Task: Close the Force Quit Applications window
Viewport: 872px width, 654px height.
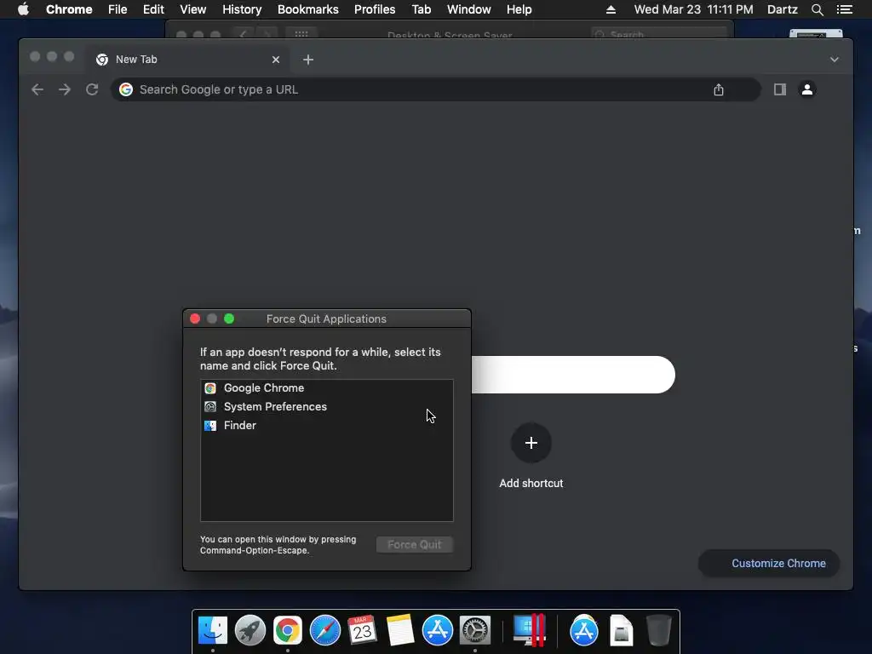Action: (x=195, y=318)
